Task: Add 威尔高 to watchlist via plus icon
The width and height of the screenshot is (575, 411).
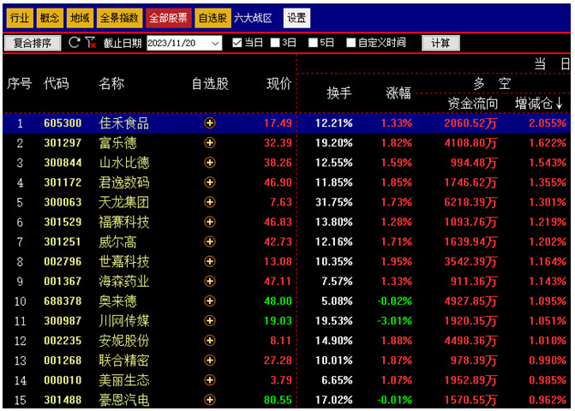Action: coord(210,241)
